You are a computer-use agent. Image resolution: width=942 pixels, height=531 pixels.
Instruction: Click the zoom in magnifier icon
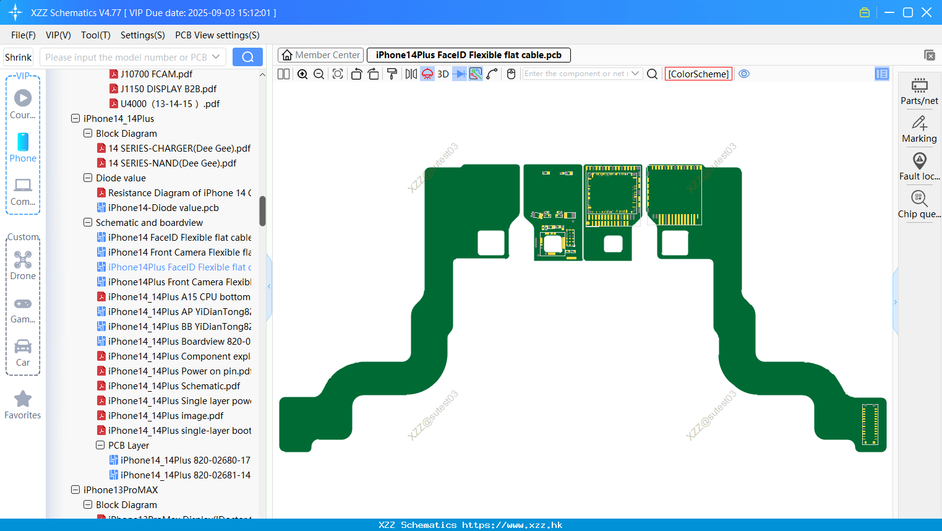tap(302, 74)
